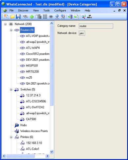Select the ns25 router entry
The height and width of the screenshot is (160, 128).
coord(29,78)
